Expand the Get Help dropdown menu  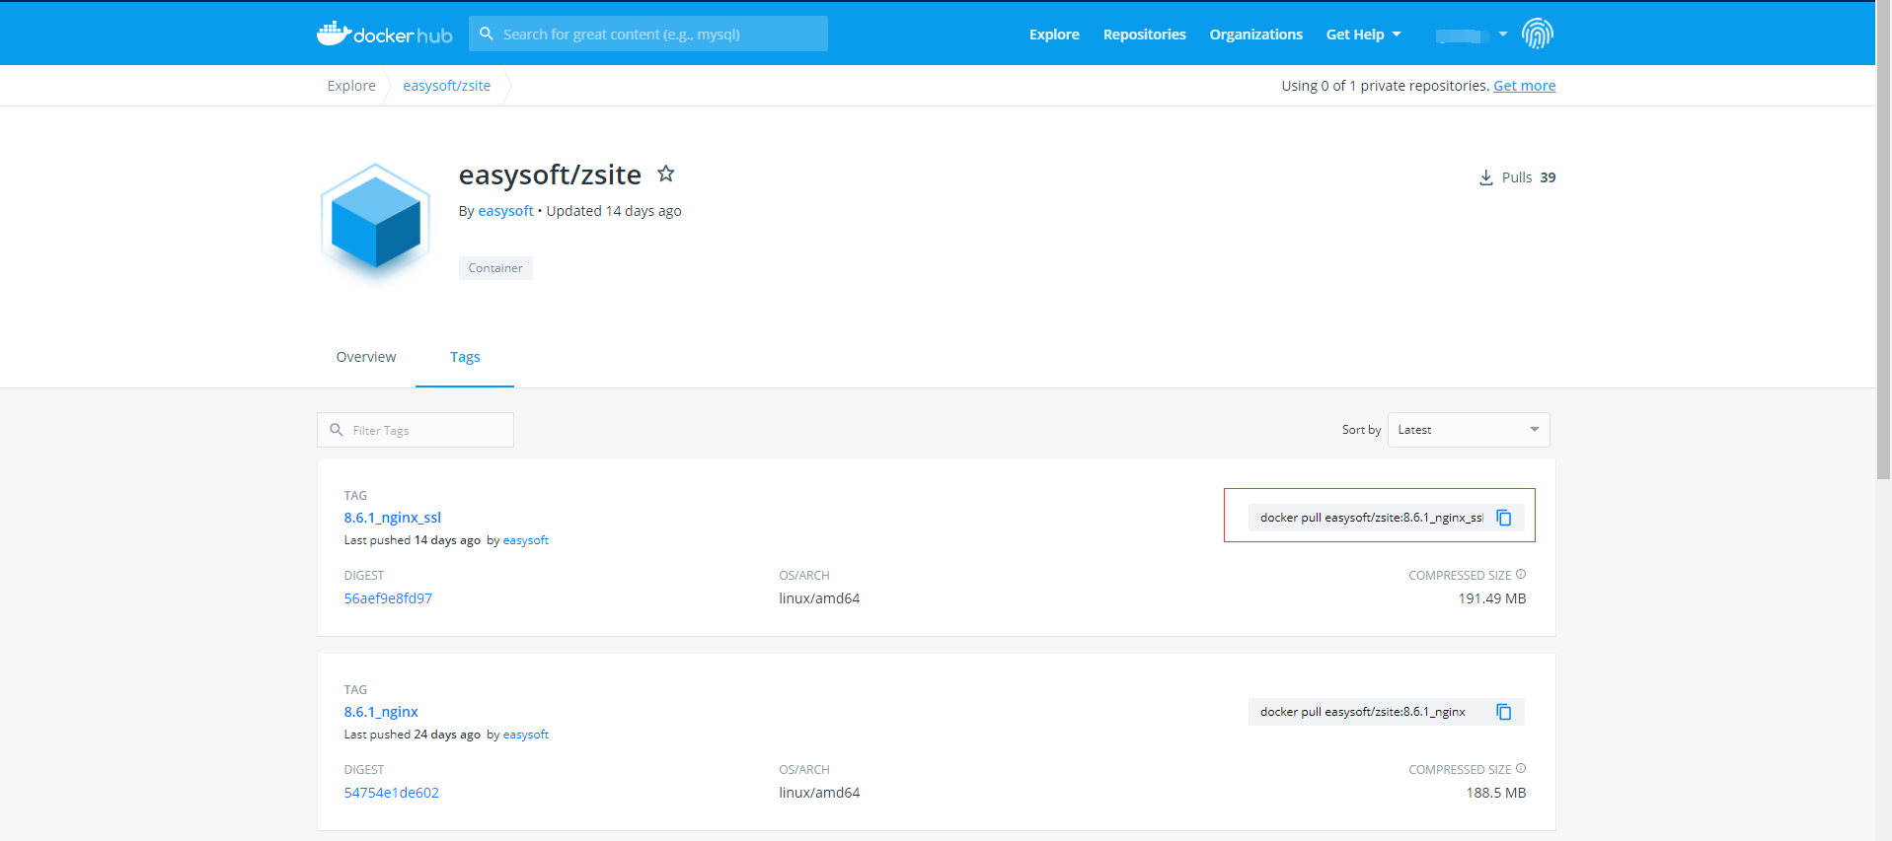(x=1363, y=35)
